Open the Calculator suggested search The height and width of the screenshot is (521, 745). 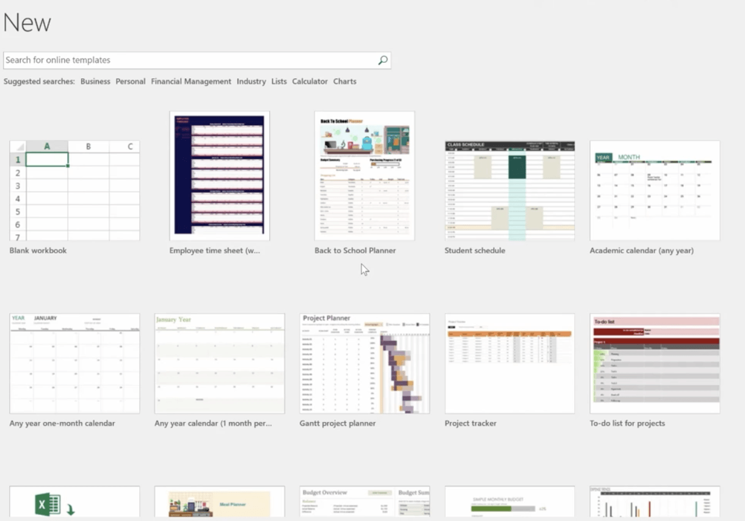[x=310, y=81]
